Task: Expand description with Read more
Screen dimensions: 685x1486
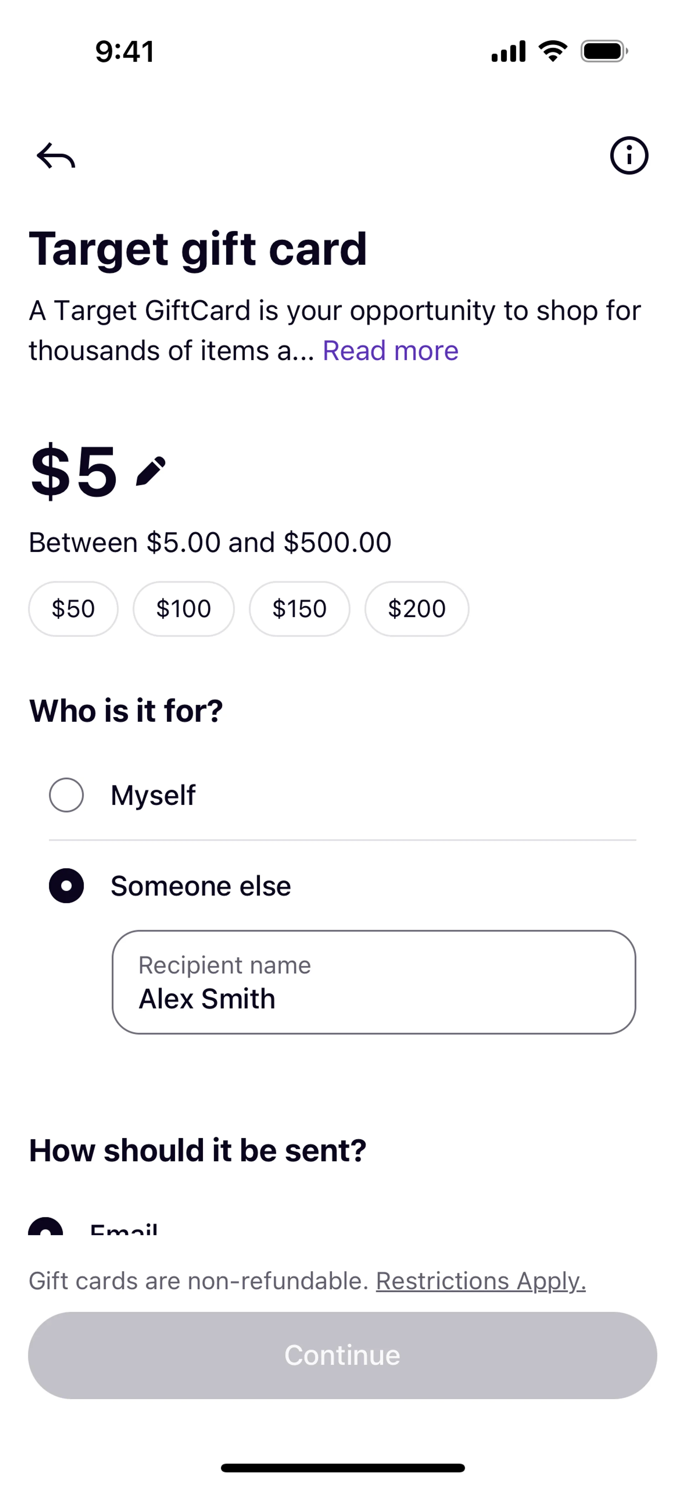Action: point(390,351)
